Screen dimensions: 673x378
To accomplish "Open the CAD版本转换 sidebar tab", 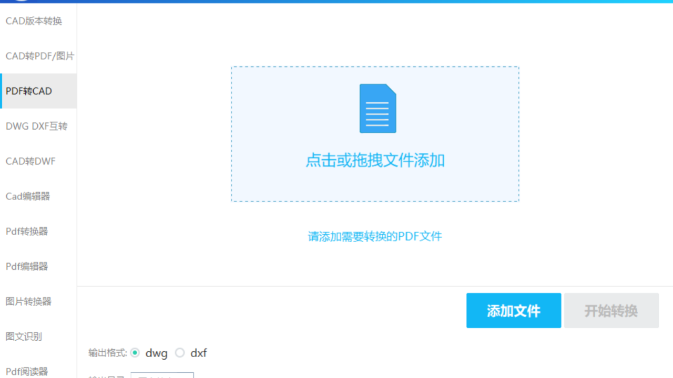I will point(34,21).
